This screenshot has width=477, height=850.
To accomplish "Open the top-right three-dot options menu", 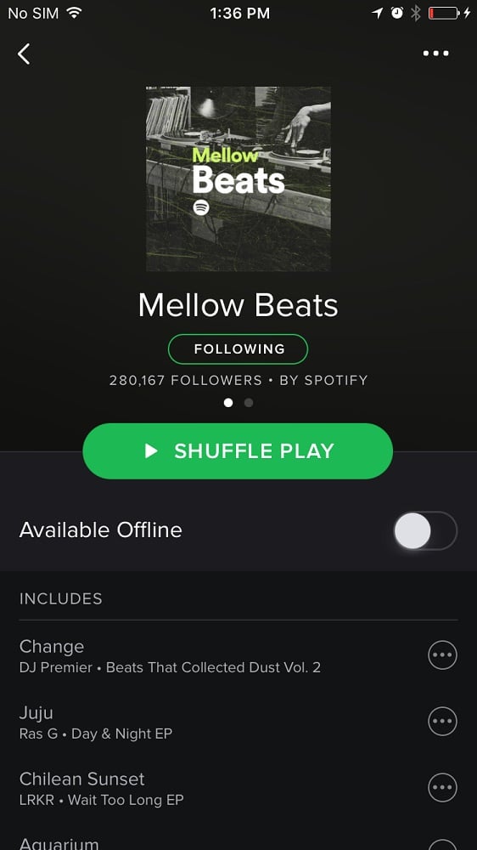I will coord(436,53).
